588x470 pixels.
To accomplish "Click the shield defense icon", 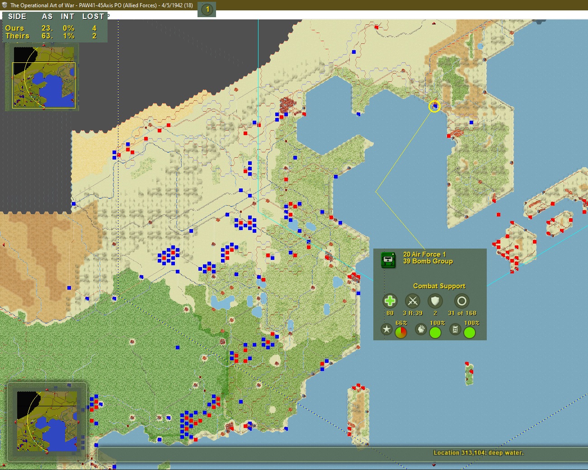I will pyautogui.click(x=435, y=301).
